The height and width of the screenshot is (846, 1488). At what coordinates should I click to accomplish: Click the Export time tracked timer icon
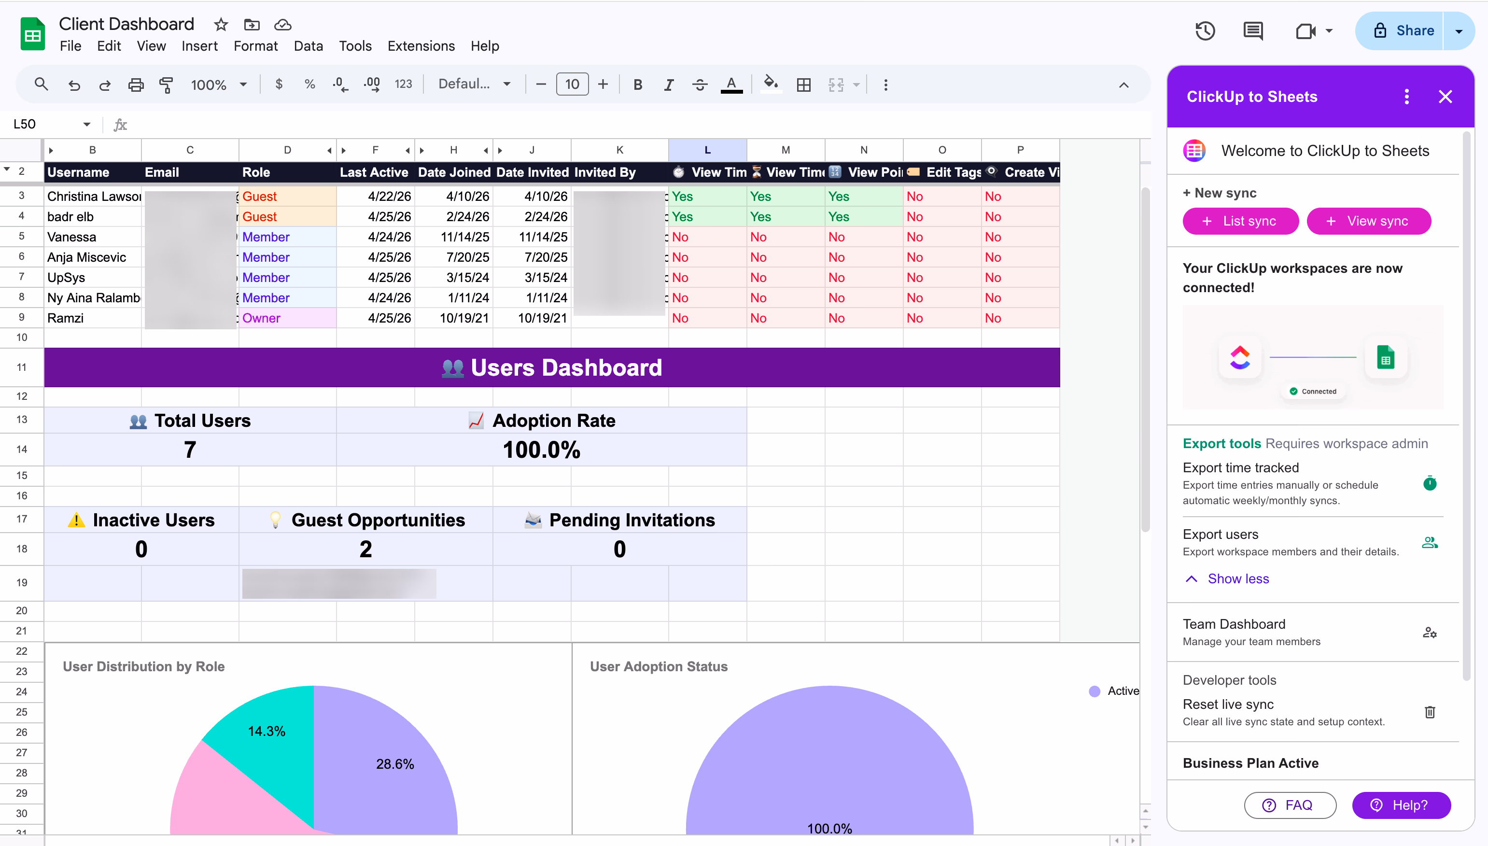coord(1430,483)
